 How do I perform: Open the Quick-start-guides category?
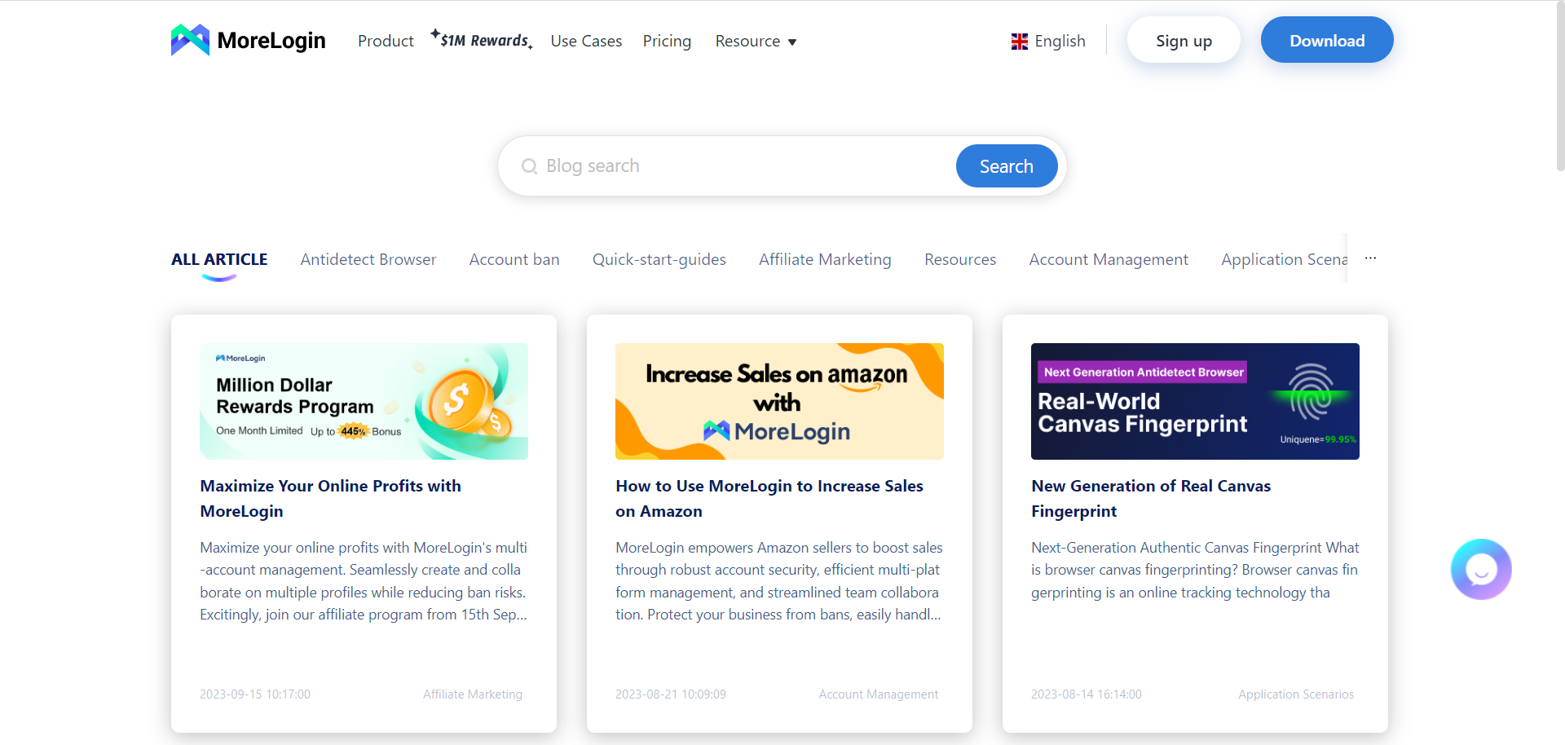[659, 259]
